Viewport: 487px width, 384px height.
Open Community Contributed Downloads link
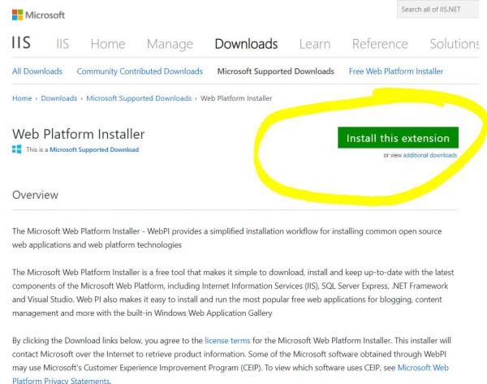[x=140, y=71]
